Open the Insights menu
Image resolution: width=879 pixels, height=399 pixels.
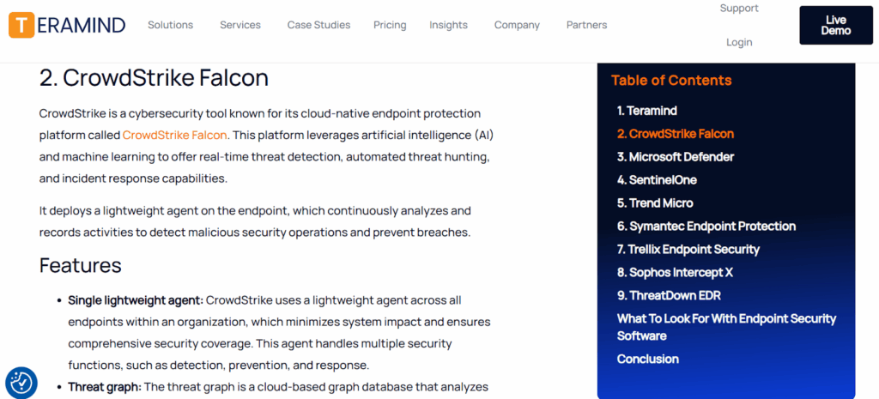pos(448,25)
